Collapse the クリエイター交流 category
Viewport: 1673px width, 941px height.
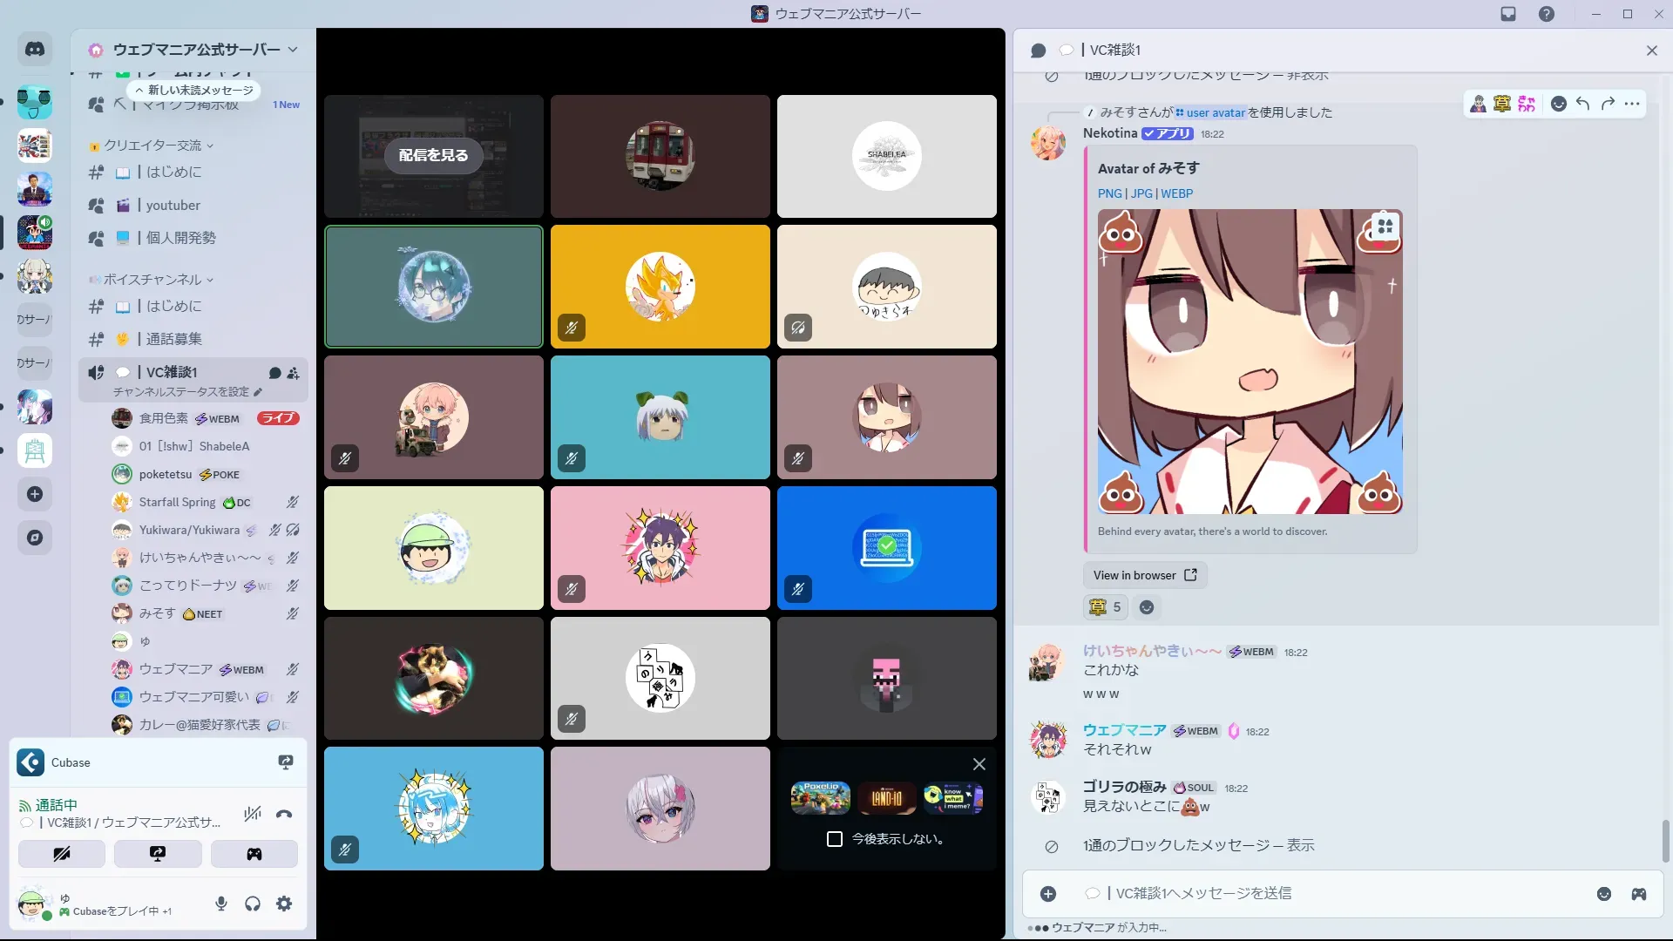[x=152, y=146]
